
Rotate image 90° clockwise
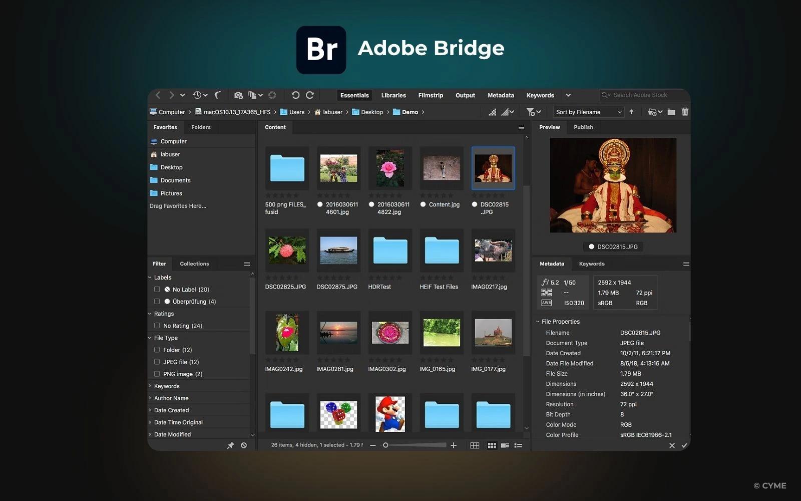[310, 95]
